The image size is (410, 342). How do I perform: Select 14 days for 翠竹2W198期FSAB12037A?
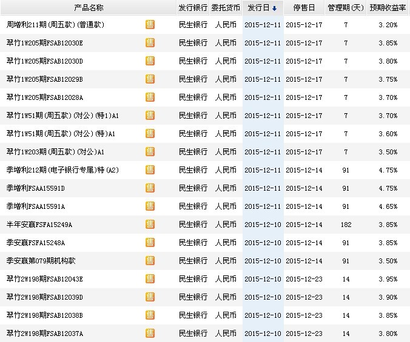pos(346,334)
